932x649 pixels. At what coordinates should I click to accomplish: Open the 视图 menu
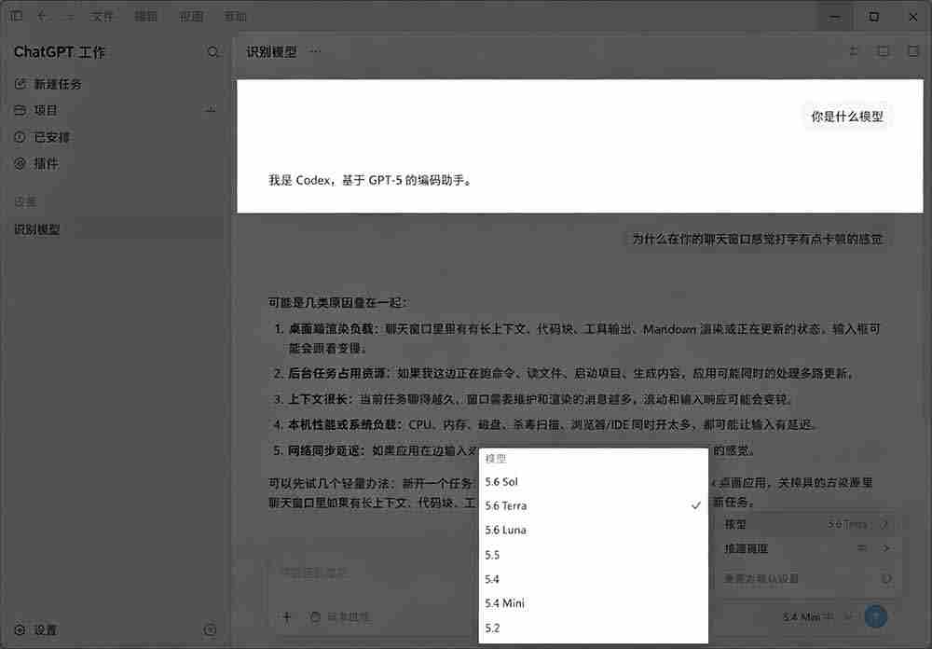click(191, 16)
